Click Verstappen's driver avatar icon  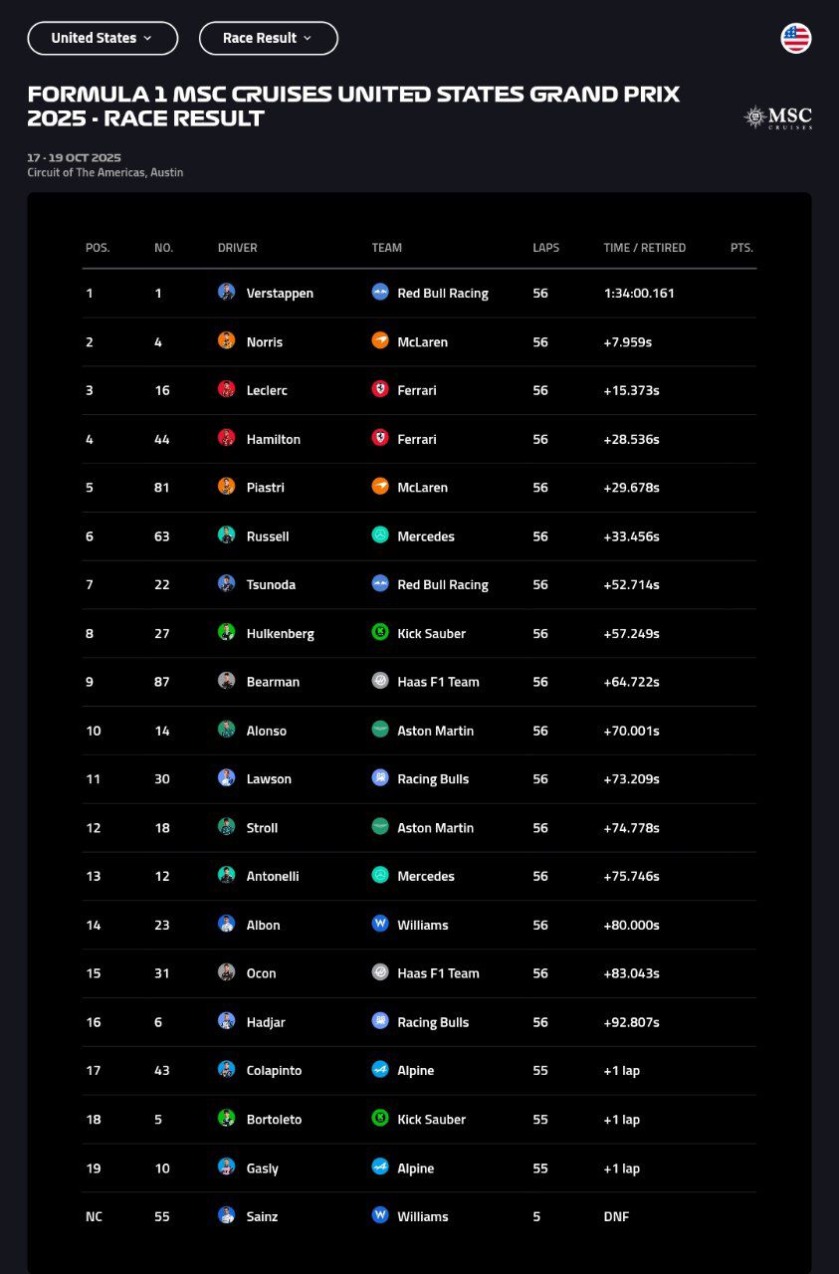click(x=227, y=293)
